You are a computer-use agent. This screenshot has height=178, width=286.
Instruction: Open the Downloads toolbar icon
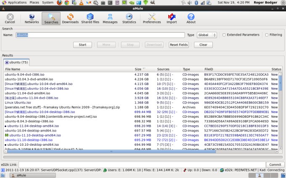pyautogui.click(x=70, y=17)
